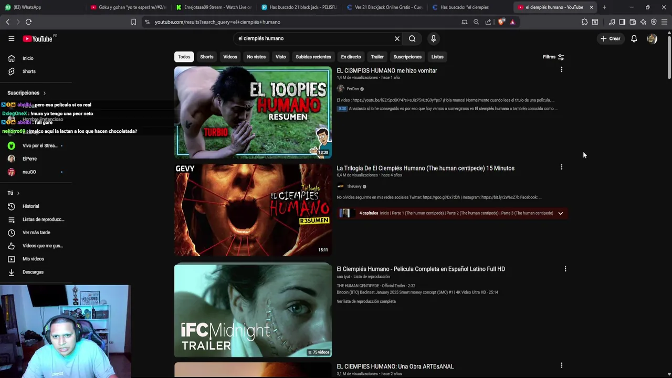Screen dimensions: 672x378
Task: Bookmark the page via the bookmark icon
Action: (133, 22)
